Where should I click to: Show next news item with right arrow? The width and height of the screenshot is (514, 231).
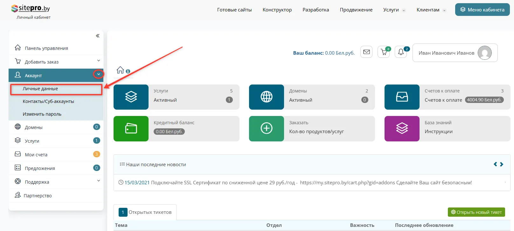502,164
